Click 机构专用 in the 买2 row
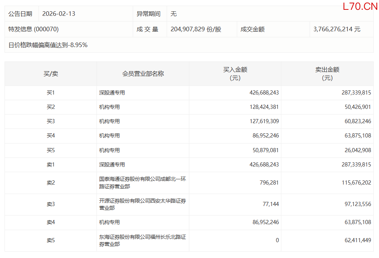Viewport: 379px width, 258px height. (109, 107)
